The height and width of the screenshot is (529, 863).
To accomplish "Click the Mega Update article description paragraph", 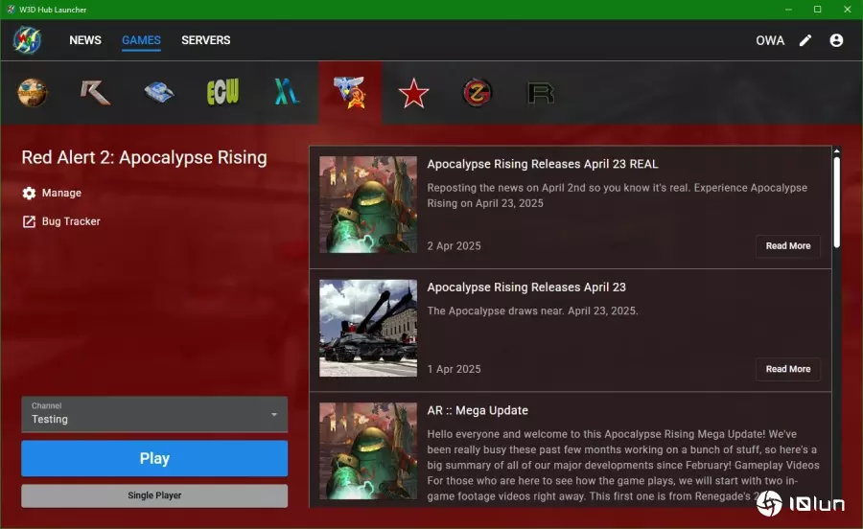I will coord(623,465).
